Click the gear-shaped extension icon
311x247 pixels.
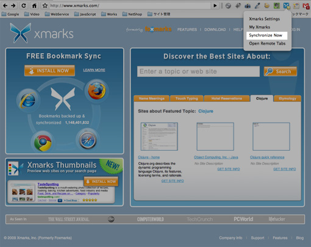coord(238,5)
